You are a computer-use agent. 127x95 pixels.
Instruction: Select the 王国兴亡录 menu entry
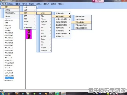pyautogui.click(x=61, y=36)
